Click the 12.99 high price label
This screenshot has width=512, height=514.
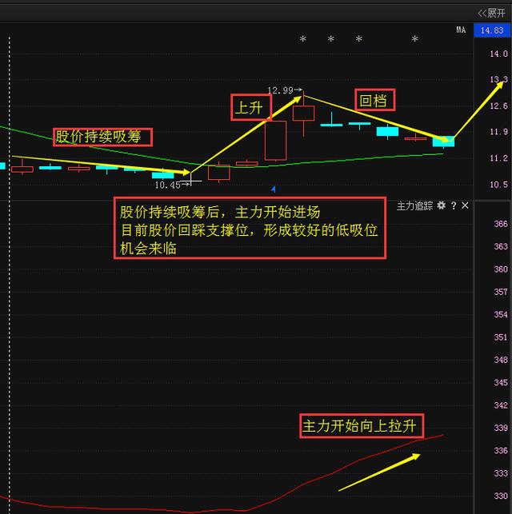click(282, 90)
